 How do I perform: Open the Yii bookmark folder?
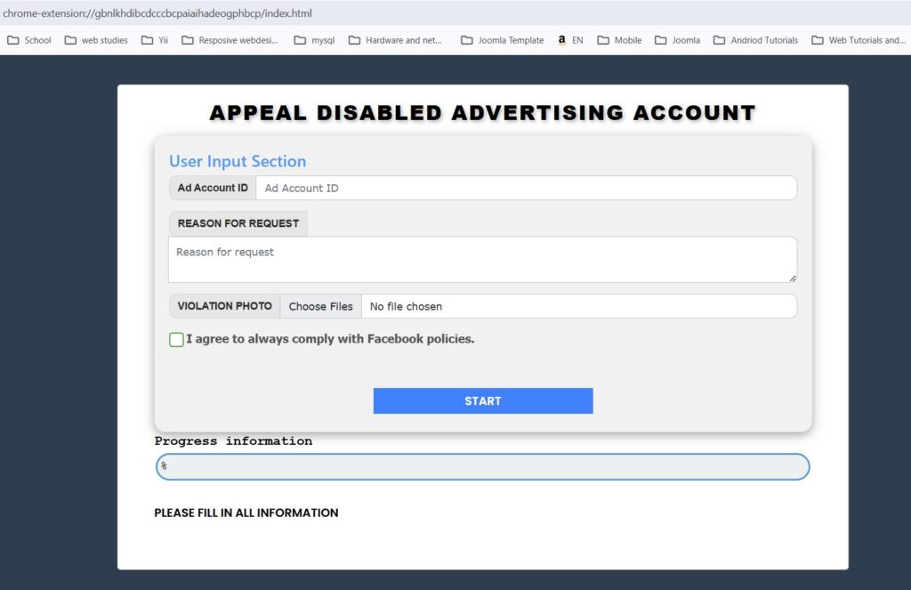(x=155, y=40)
